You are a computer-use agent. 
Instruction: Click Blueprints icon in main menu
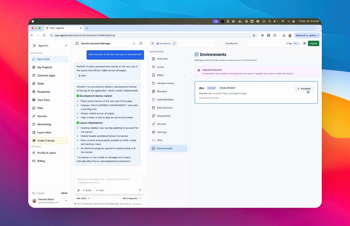tap(34, 92)
